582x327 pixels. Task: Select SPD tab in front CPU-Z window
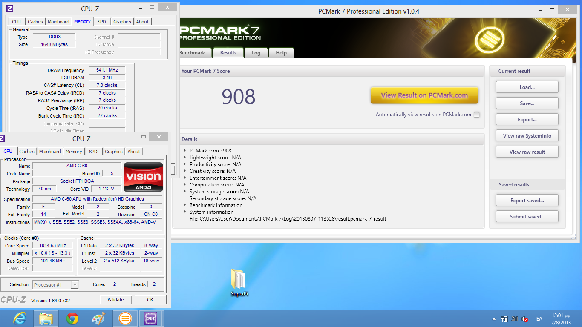click(93, 152)
